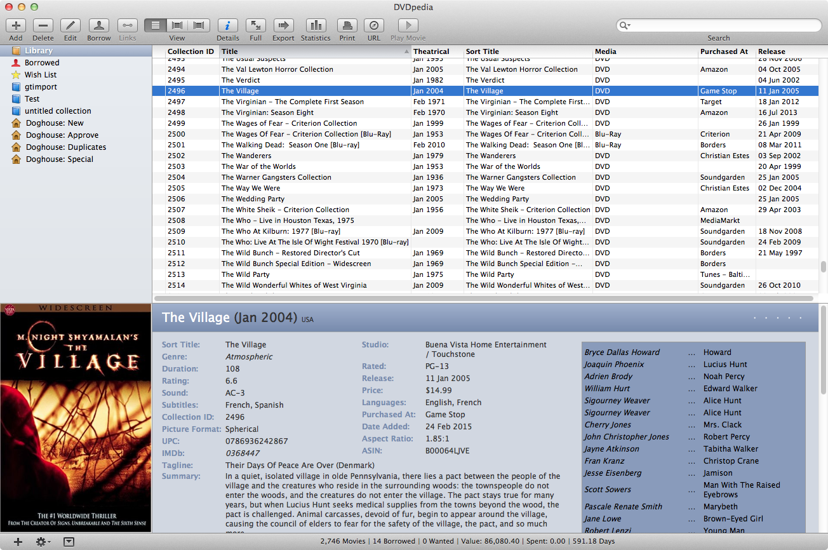
Task: Toggle the cover pane hide button
Action: [x=69, y=542]
